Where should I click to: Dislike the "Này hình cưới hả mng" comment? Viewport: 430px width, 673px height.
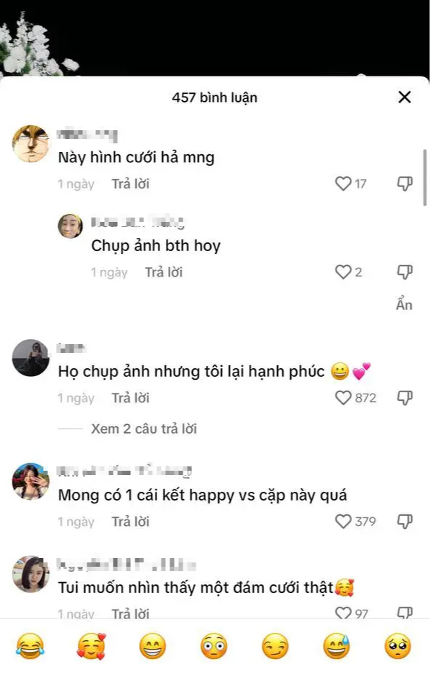[405, 183]
